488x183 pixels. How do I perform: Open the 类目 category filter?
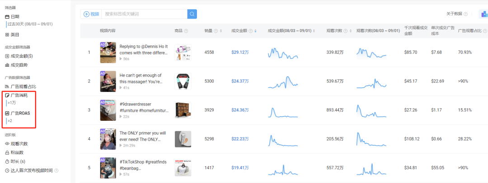coord(12,35)
